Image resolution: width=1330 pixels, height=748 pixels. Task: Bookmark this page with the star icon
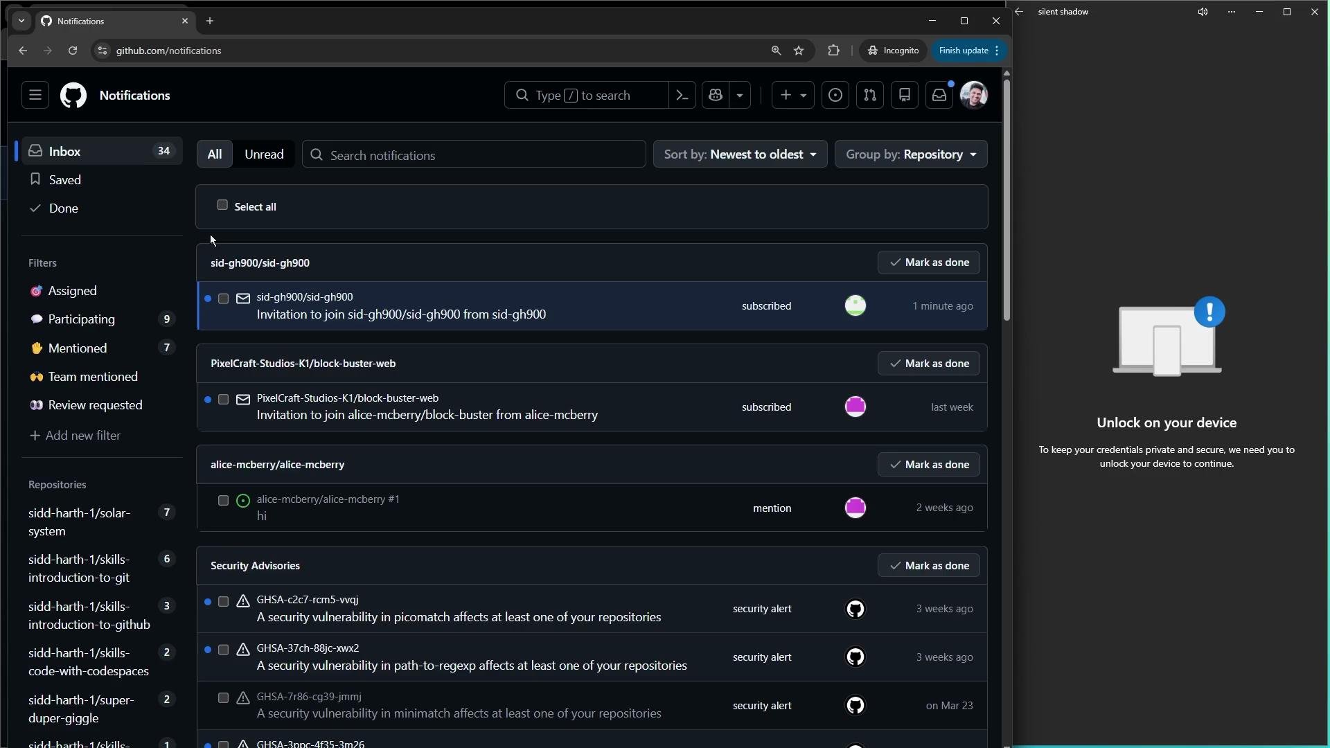(799, 51)
